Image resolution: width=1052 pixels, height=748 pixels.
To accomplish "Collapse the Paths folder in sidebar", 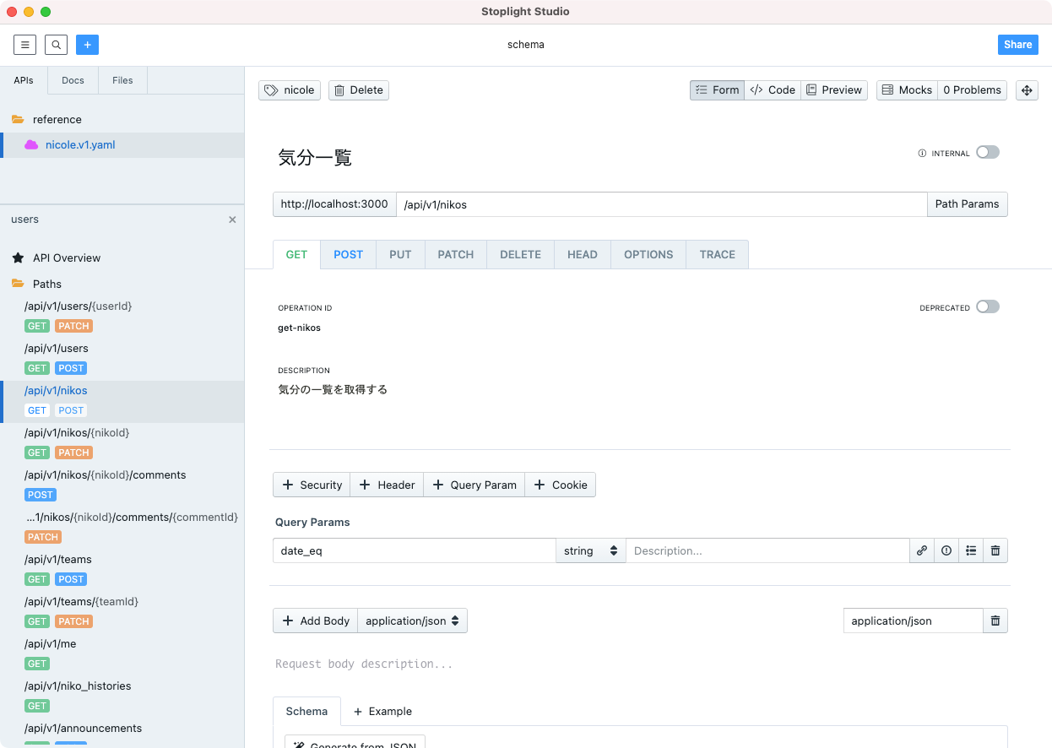I will pyautogui.click(x=47, y=284).
